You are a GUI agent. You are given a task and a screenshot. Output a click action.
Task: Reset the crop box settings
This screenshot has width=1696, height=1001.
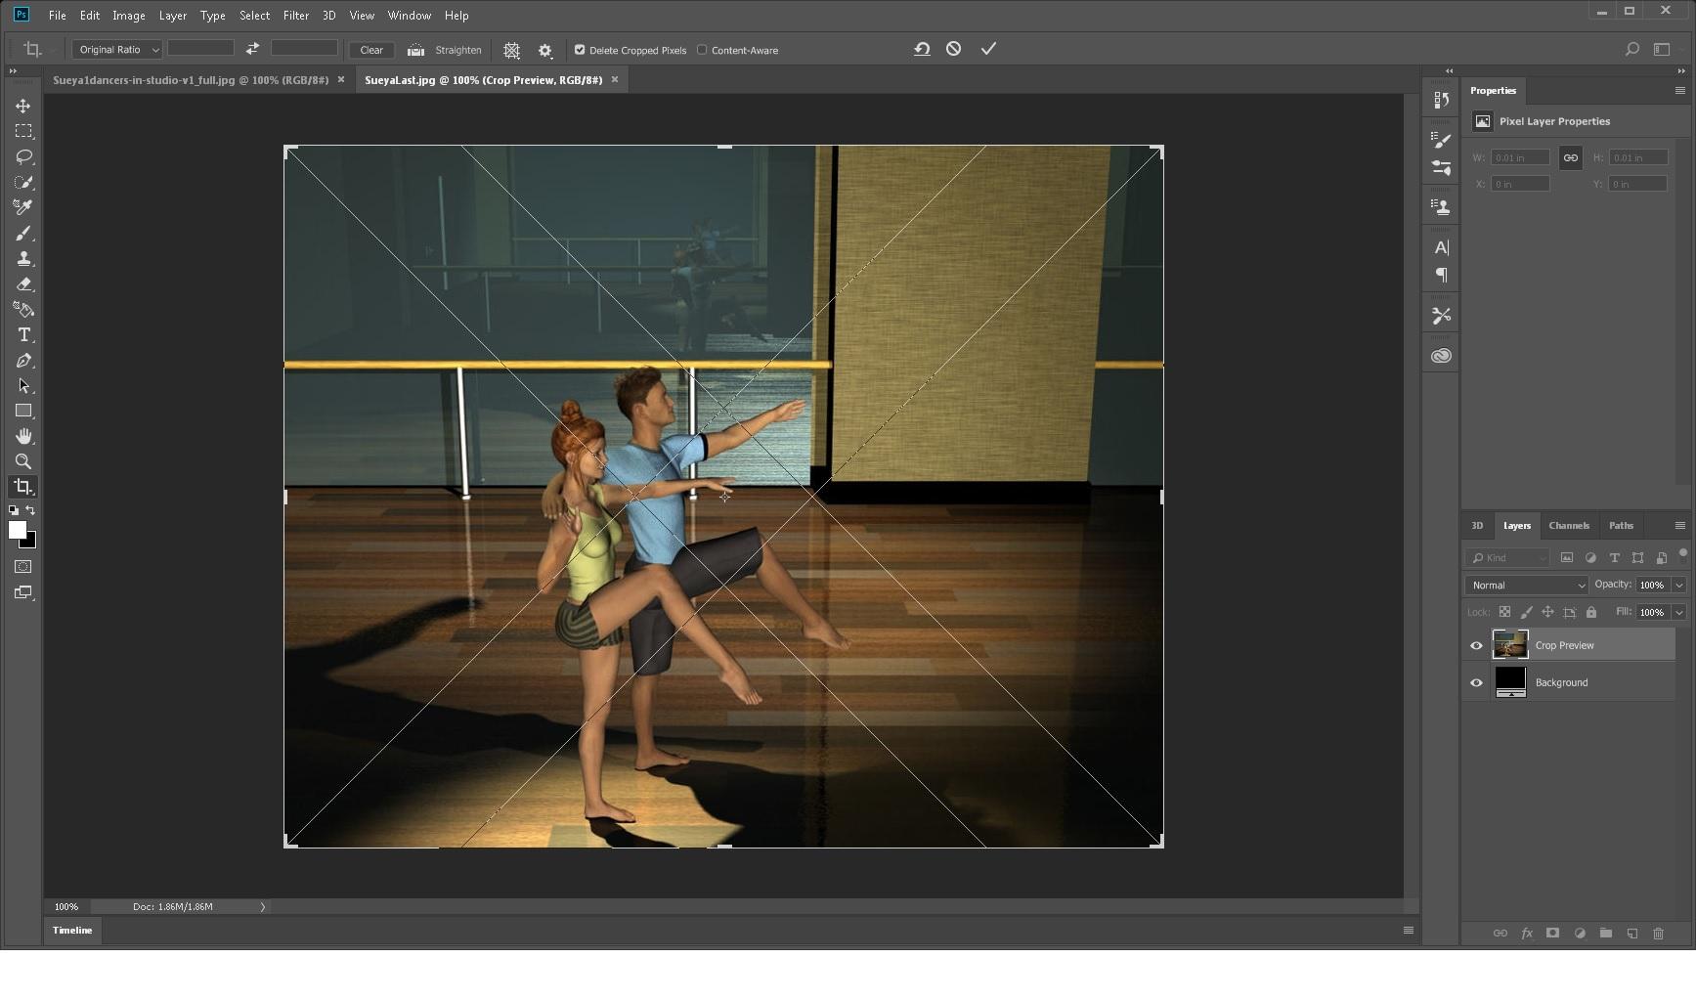922,49
